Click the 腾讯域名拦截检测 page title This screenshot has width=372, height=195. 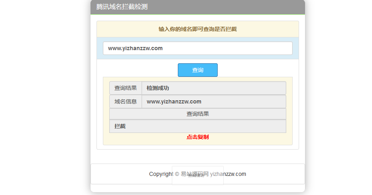coord(122,7)
